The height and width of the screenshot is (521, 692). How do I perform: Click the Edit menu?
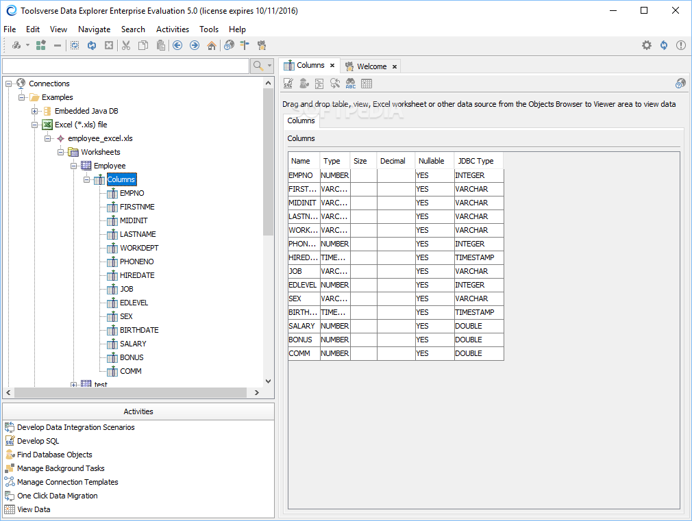coord(33,29)
